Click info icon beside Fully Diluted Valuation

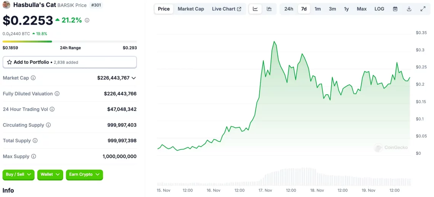pos(57,94)
